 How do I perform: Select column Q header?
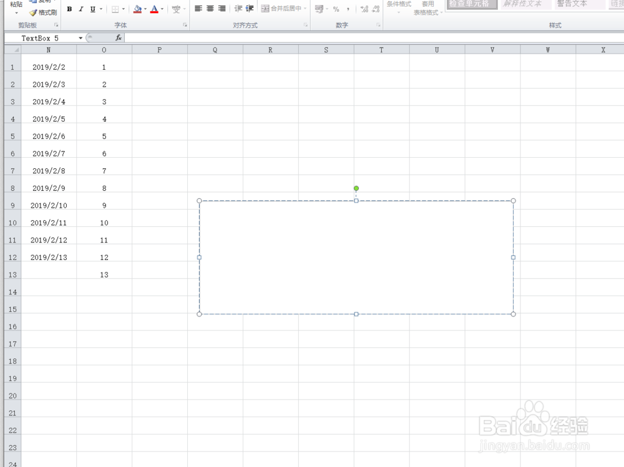(215, 50)
